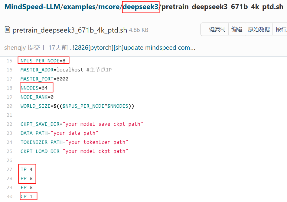The width and height of the screenshot is (287, 202).
Task: Click the 一键复制 button
Action: [x=214, y=29]
